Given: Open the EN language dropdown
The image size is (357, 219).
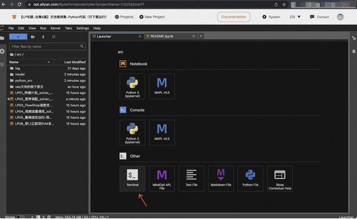Looking at the screenshot, I should pyautogui.click(x=295, y=17).
